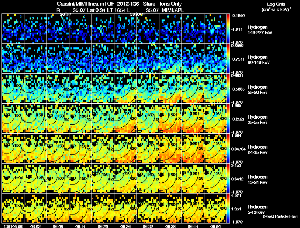Click the B-field Particle Flow legend text
Screen dimensions: 300x228
click(x=280, y=216)
